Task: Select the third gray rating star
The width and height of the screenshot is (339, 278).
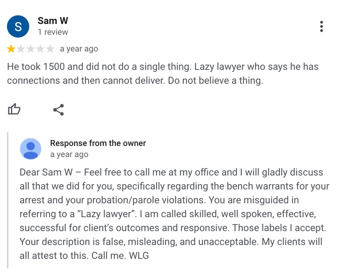Action: point(31,49)
